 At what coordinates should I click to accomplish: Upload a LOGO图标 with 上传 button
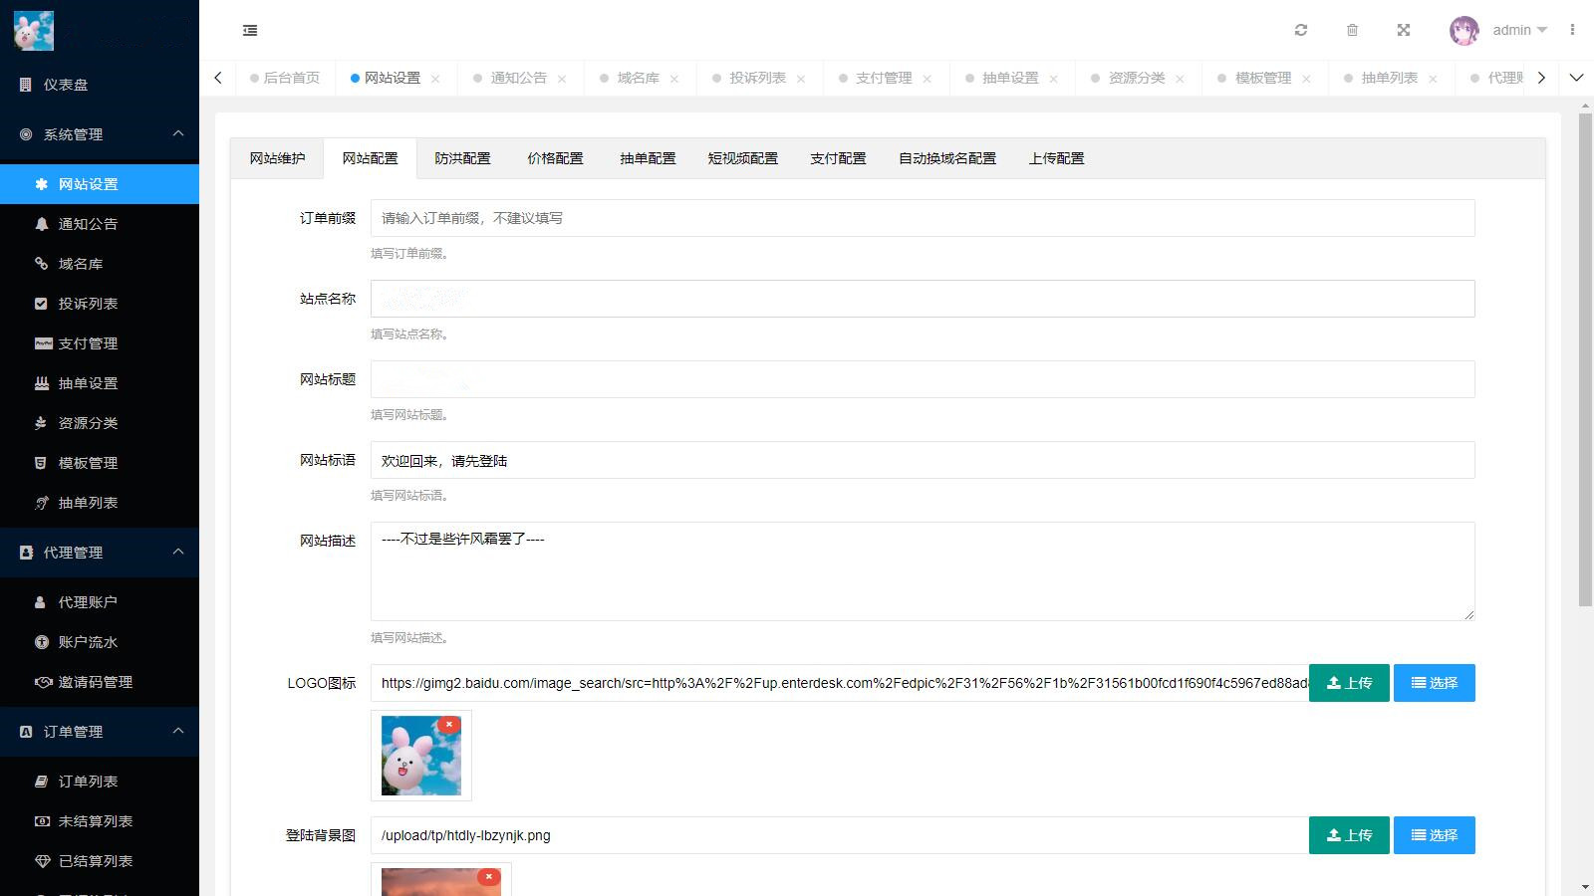pos(1349,683)
